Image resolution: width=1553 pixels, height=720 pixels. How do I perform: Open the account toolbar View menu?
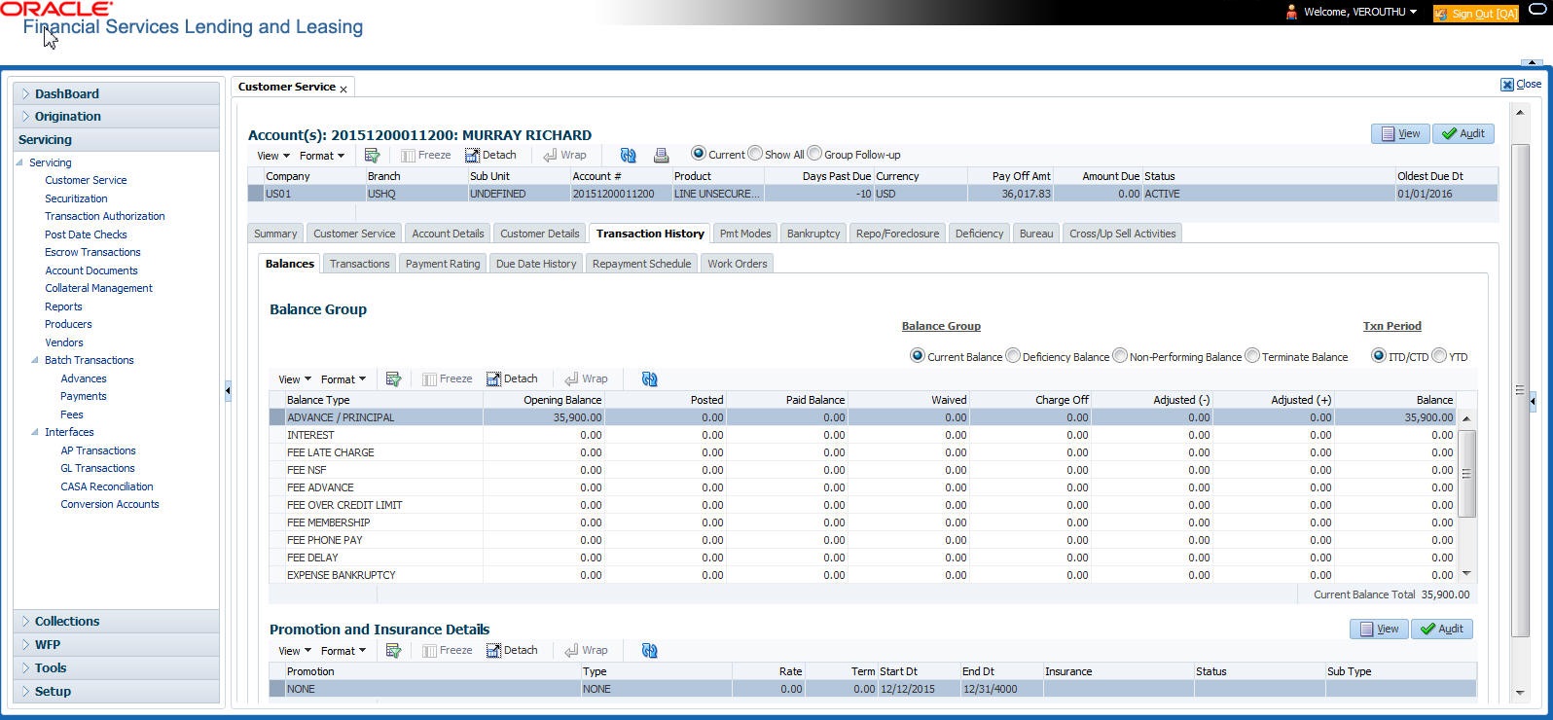pyautogui.click(x=272, y=156)
